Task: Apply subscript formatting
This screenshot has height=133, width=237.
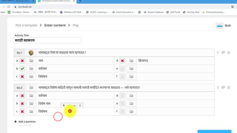Action: click(x=75, y=105)
